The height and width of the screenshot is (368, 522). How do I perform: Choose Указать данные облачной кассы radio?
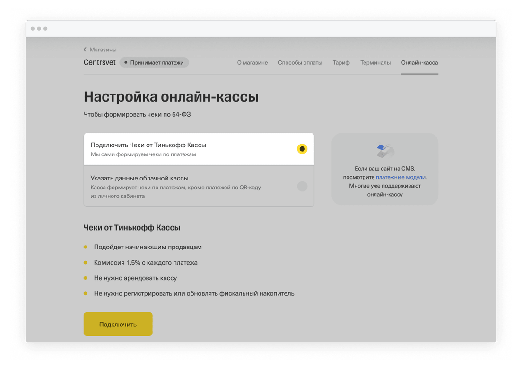(302, 186)
